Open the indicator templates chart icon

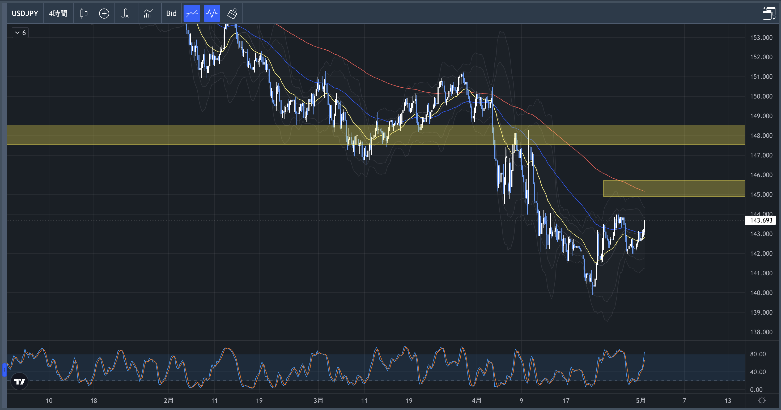(x=149, y=13)
